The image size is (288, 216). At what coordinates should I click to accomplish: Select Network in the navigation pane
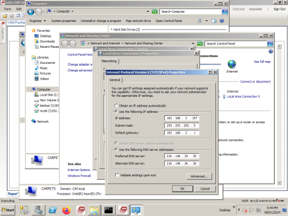tap(43, 122)
